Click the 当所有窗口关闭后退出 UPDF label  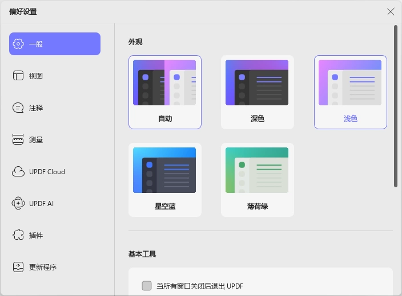(200, 286)
